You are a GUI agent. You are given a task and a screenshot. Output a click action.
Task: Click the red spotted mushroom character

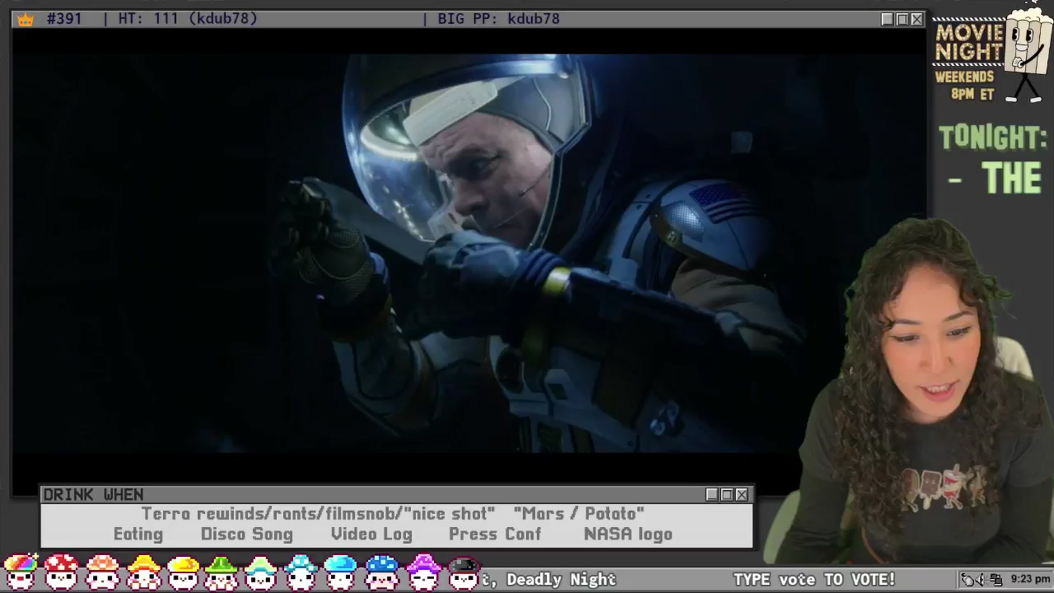tap(61, 572)
